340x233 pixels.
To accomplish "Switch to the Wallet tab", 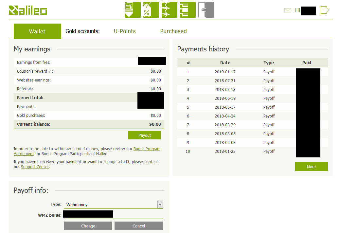I will (x=37, y=31).
